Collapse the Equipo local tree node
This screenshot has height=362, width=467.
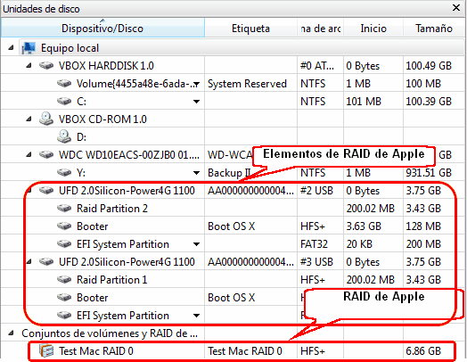click(11, 47)
